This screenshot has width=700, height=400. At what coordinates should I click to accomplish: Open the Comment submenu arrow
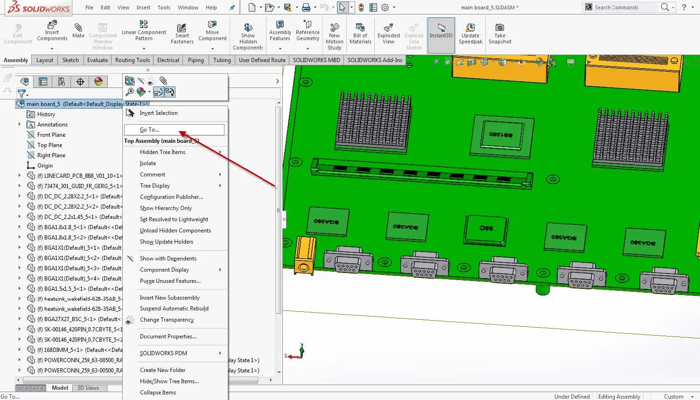coord(220,175)
